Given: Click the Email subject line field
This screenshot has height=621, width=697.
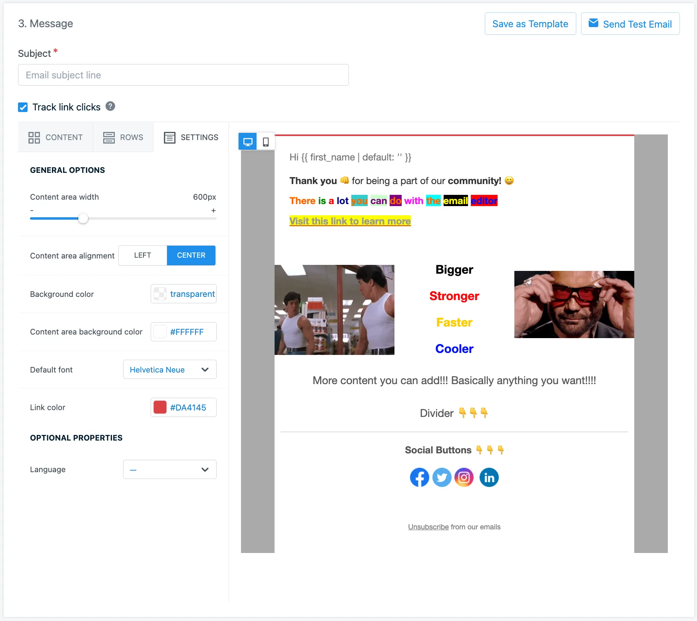Looking at the screenshot, I should point(183,75).
